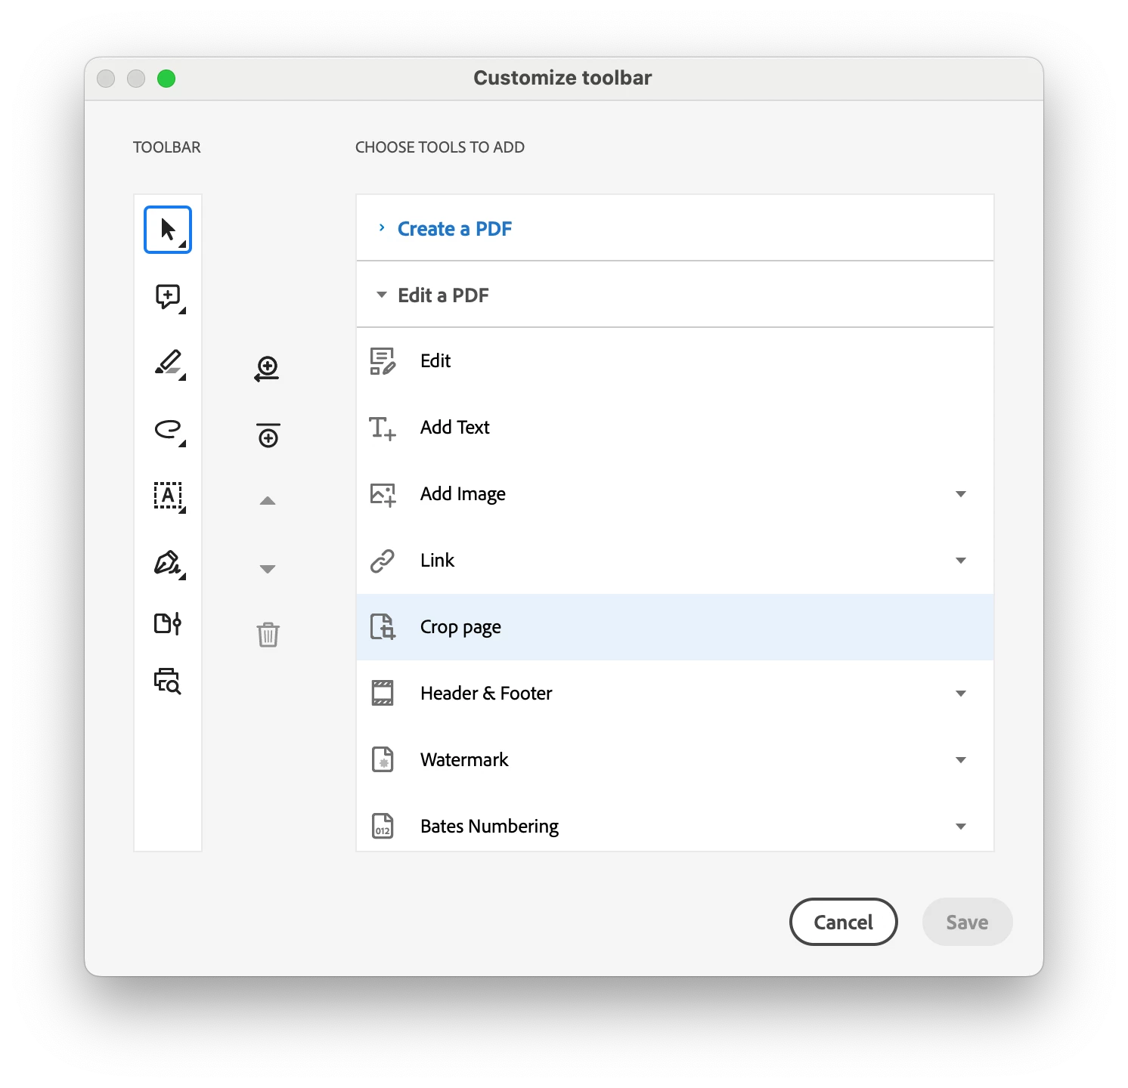Click the add tool to toolbar icon
The width and height of the screenshot is (1128, 1088).
tap(267, 369)
